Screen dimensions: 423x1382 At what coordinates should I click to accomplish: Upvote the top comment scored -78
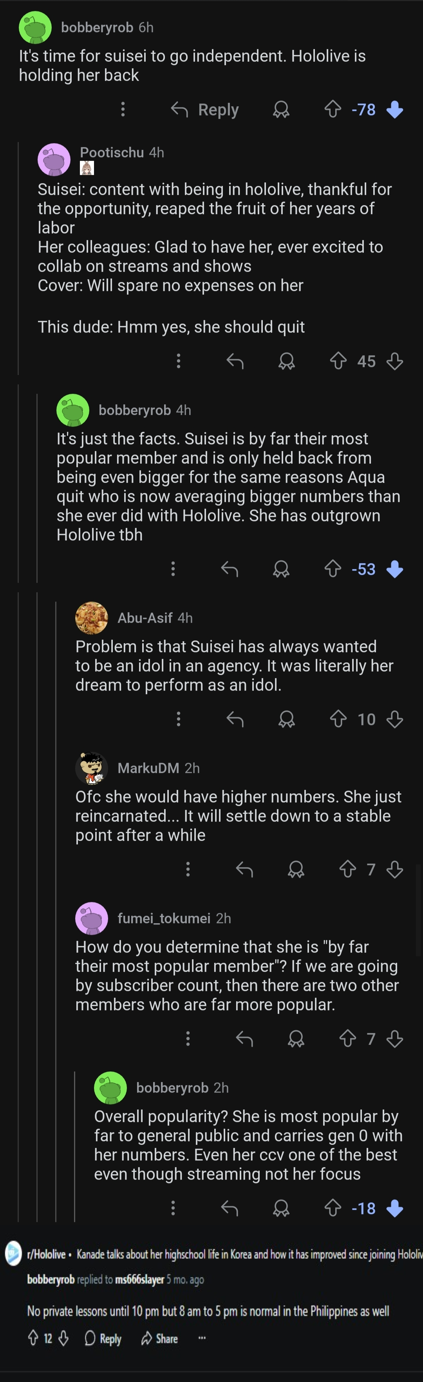333,109
